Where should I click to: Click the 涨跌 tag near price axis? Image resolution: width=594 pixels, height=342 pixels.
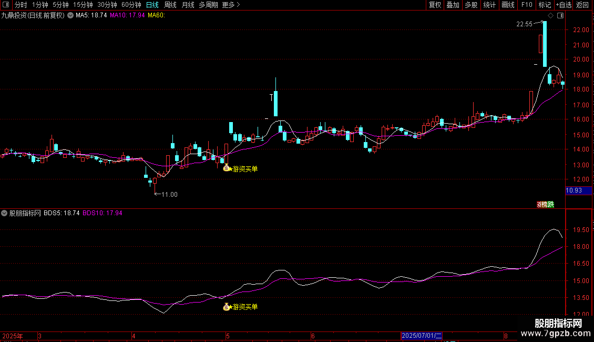pos(546,204)
